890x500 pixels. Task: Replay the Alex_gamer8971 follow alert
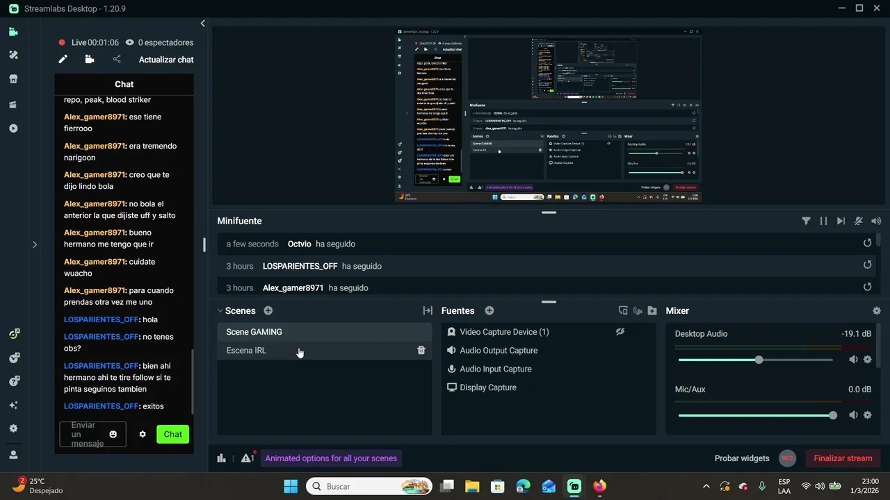pyautogui.click(x=867, y=287)
